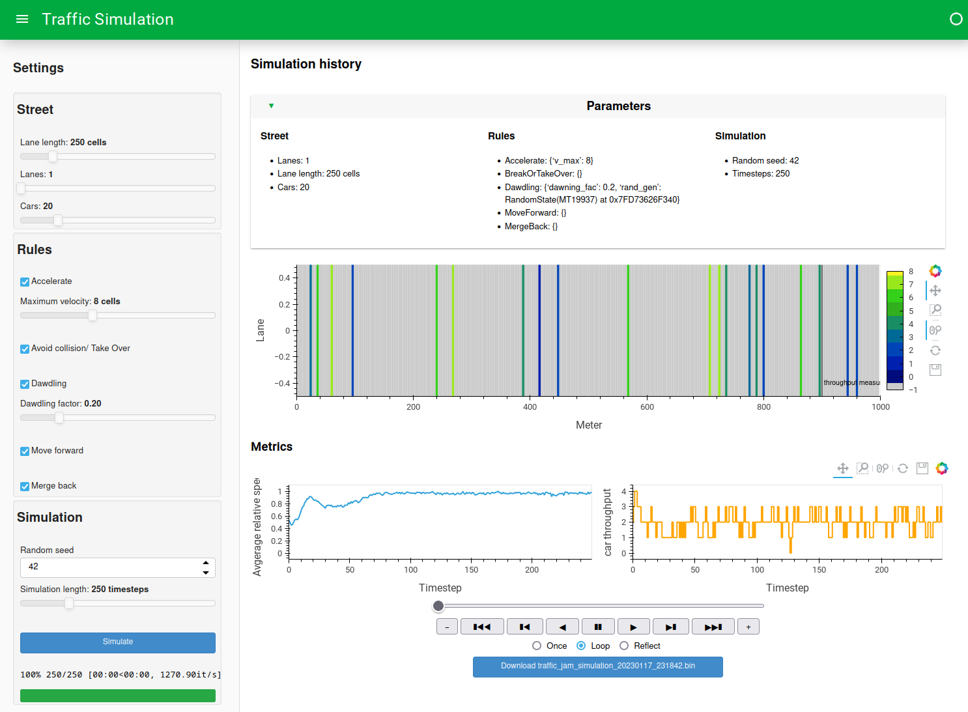Run the simulation with the Simulate button
This screenshot has width=968, height=712.
(118, 642)
